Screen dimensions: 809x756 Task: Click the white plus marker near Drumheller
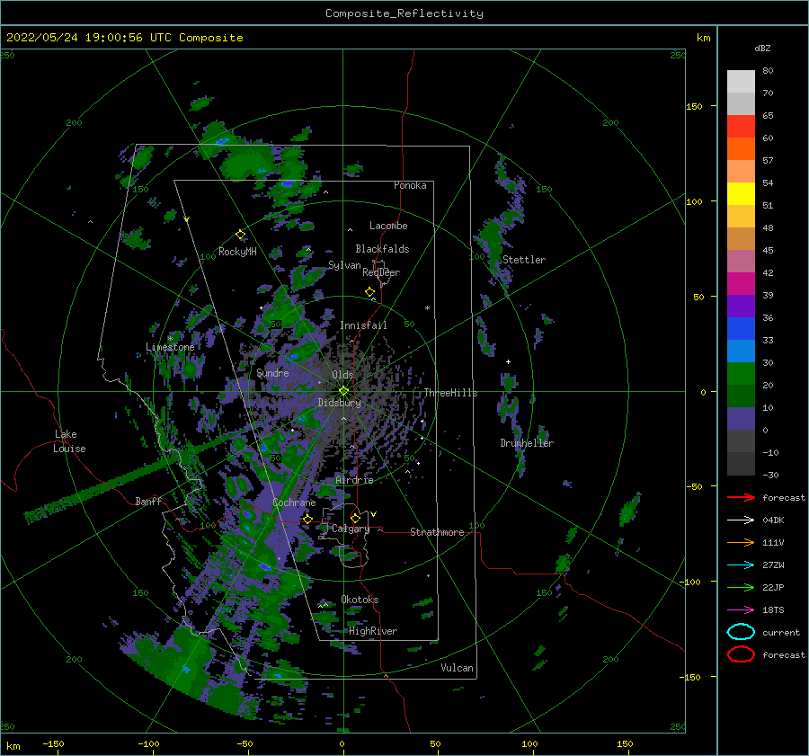[x=508, y=361]
